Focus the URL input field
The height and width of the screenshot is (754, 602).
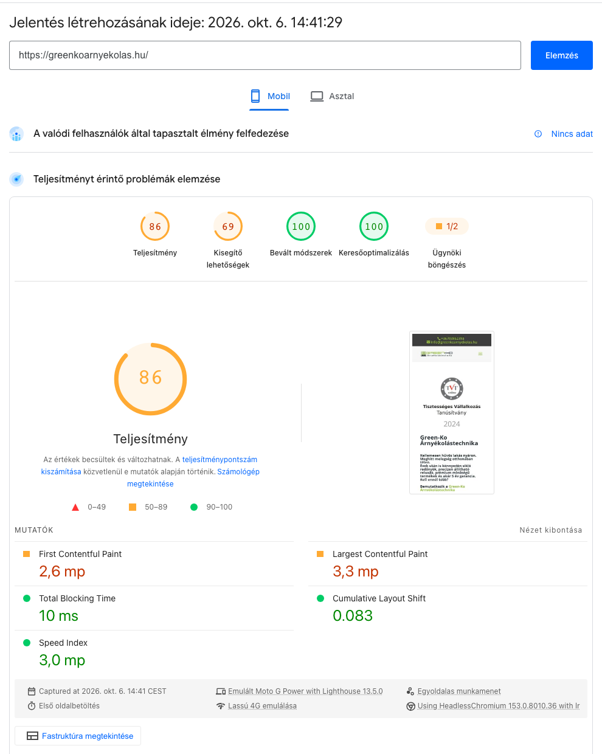point(265,55)
